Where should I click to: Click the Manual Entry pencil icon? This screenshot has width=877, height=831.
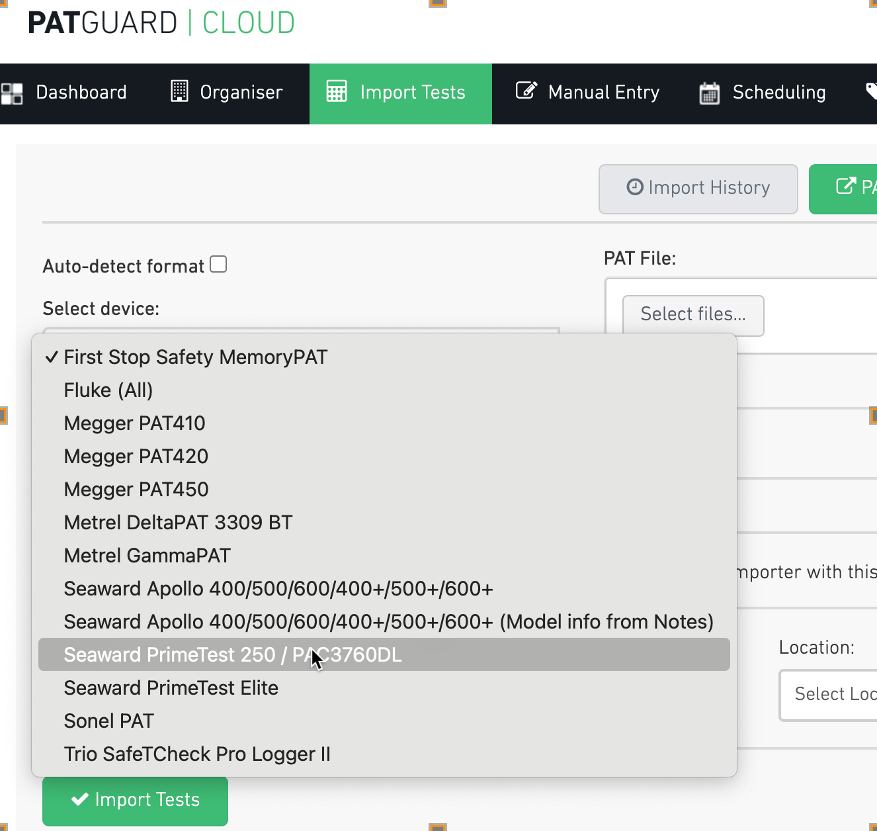pyautogui.click(x=526, y=90)
